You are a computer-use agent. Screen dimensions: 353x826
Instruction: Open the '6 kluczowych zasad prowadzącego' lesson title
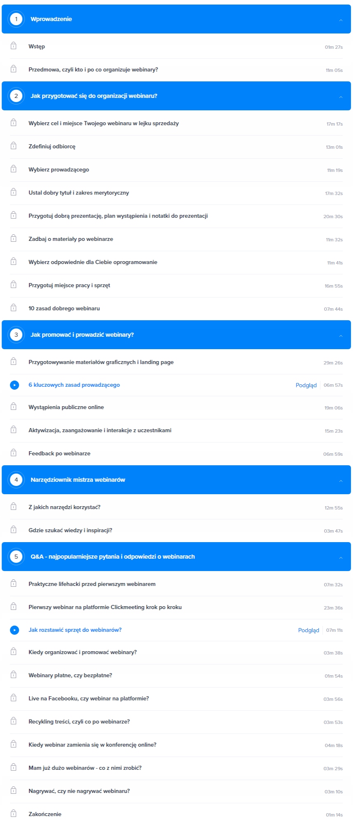(x=74, y=385)
